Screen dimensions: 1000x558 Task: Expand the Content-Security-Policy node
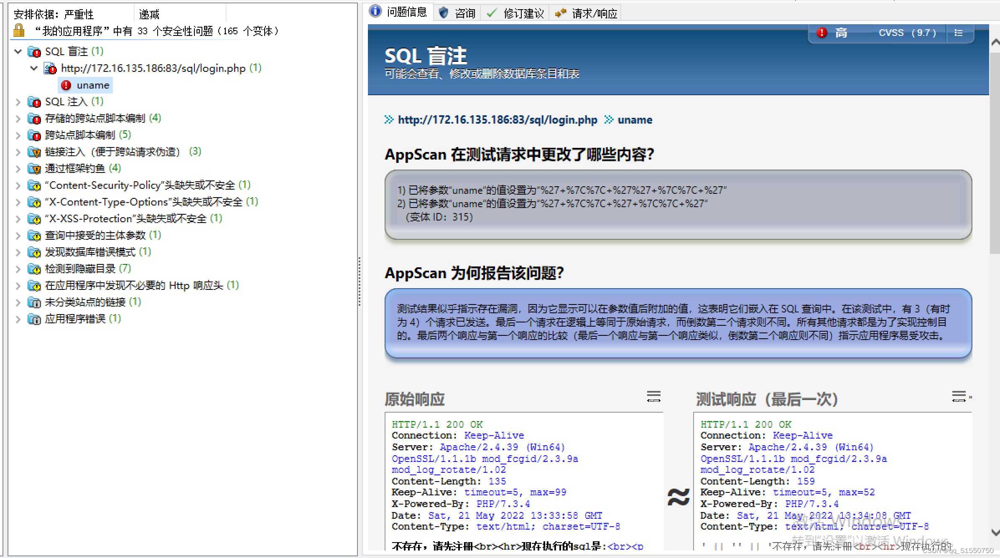click(18, 185)
